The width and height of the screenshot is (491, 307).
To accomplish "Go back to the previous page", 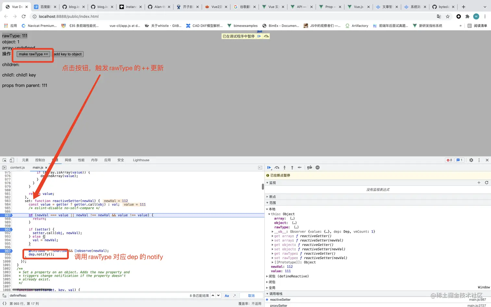I will (6, 16).
